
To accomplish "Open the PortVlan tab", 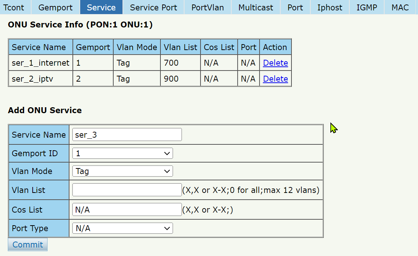I will (208, 7).
